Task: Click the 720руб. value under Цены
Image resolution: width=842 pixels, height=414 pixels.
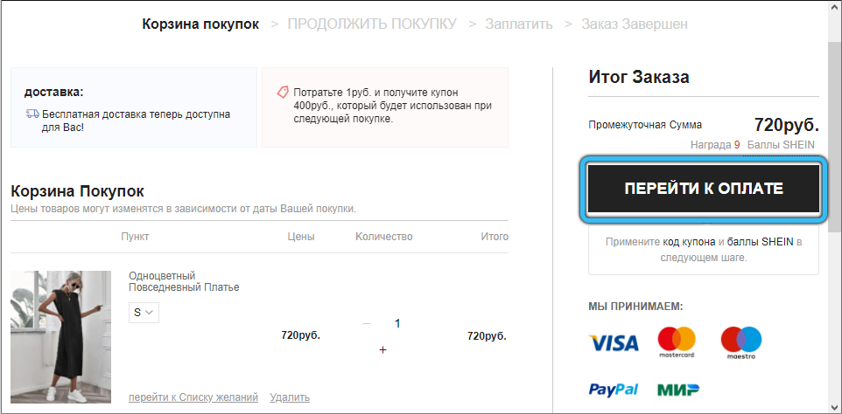Action: click(301, 336)
